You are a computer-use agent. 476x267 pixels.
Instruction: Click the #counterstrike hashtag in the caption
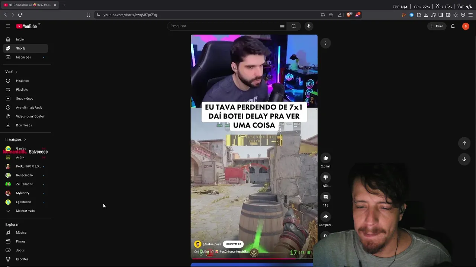[x=238, y=251]
